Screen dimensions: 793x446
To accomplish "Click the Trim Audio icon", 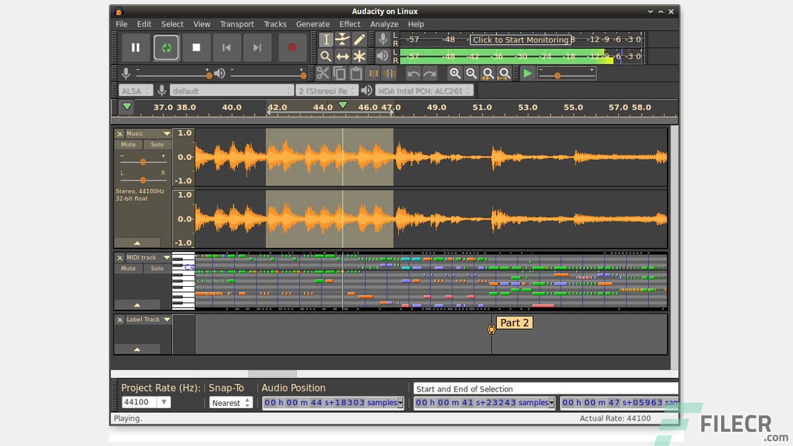I will tap(372, 73).
